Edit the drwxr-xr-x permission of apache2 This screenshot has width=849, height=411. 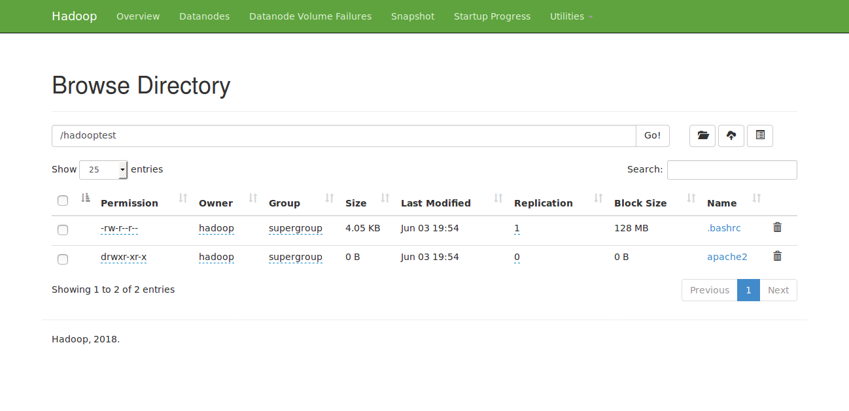[x=124, y=257]
